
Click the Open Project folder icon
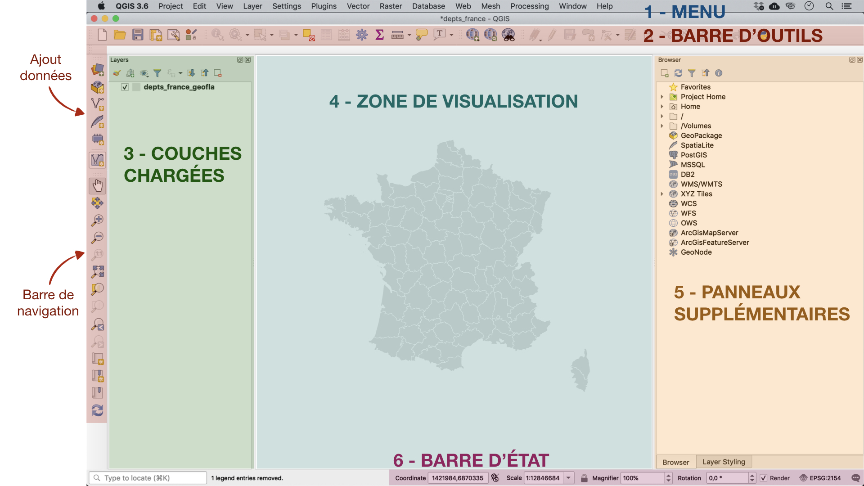[120, 35]
